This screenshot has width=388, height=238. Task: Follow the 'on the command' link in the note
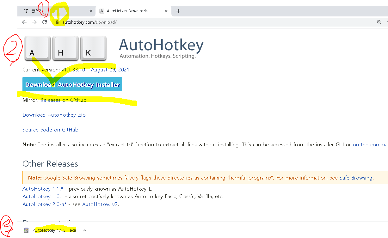pos(370,144)
